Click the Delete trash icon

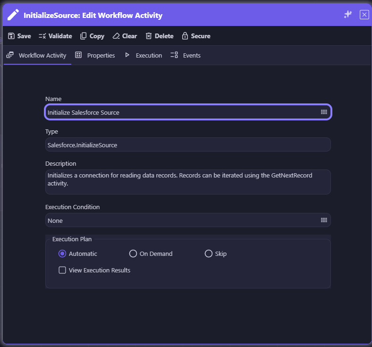click(149, 36)
